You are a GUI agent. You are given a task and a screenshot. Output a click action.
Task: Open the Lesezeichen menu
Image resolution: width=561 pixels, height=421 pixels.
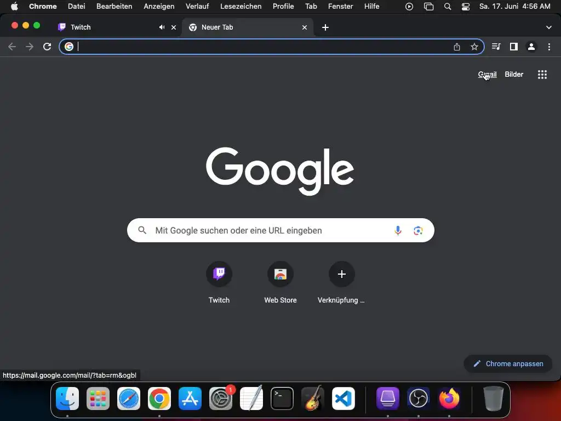tap(241, 7)
